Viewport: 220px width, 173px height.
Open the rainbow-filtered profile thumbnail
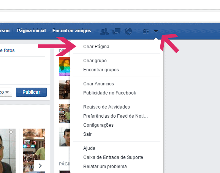click(x=65, y=66)
